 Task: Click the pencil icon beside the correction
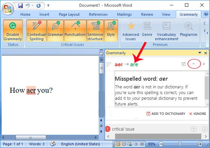coord(109,64)
